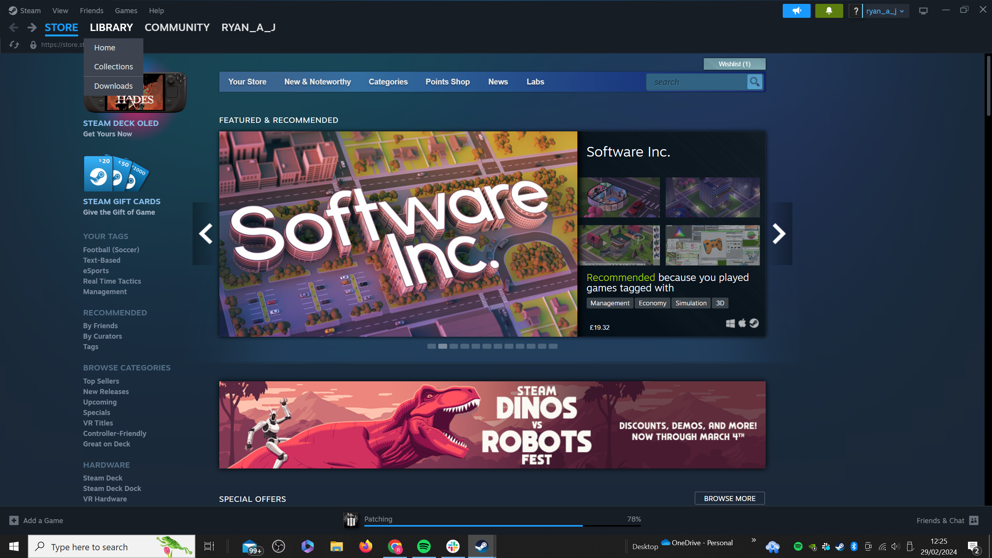Click the patching download progress bar
This screenshot has width=992, height=558.
click(503, 525)
